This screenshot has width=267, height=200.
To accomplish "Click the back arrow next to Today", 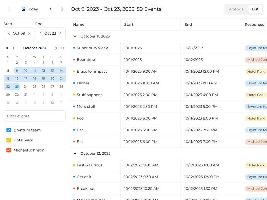I will coord(50,9).
